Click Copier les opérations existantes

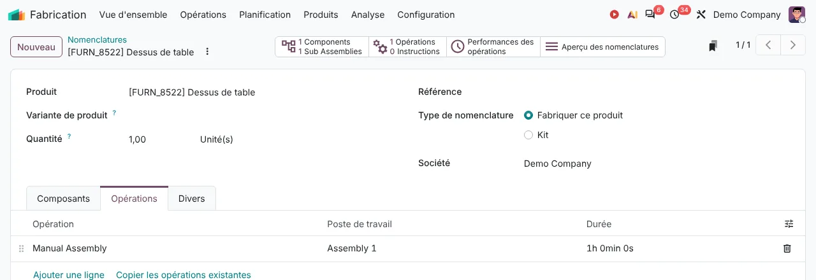184,275
